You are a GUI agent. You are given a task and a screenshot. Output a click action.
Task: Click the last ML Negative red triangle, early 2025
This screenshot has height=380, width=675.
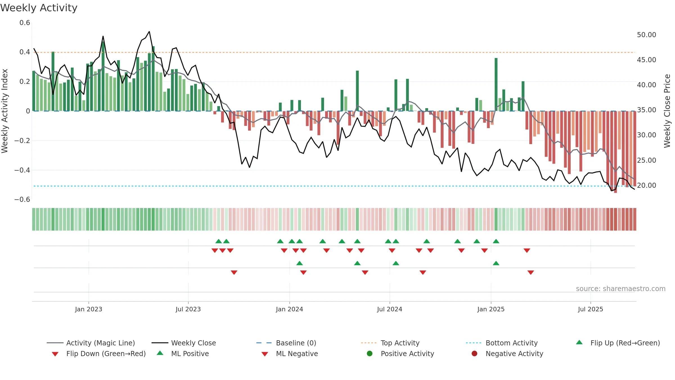click(531, 272)
